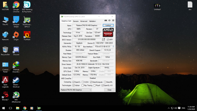197x111 pixels.
Task: Click the AMD CrossFire Disabled field
Action: coord(93,78)
